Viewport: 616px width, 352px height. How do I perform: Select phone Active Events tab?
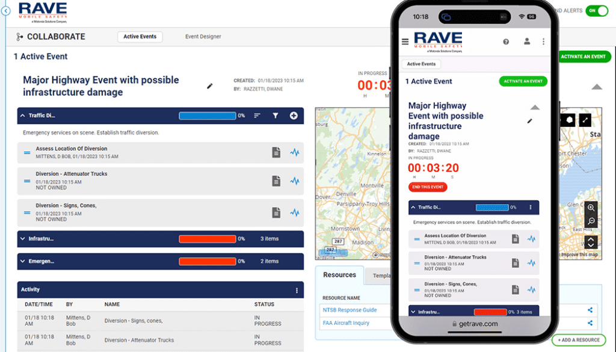(x=421, y=64)
